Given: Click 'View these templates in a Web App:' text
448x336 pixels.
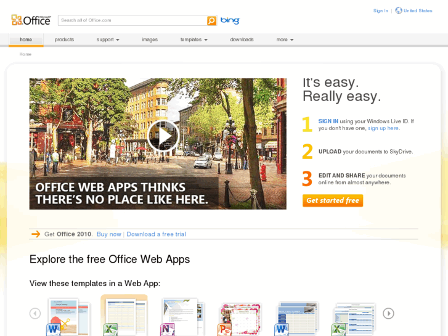Looking at the screenshot, I should pos(95,284).
